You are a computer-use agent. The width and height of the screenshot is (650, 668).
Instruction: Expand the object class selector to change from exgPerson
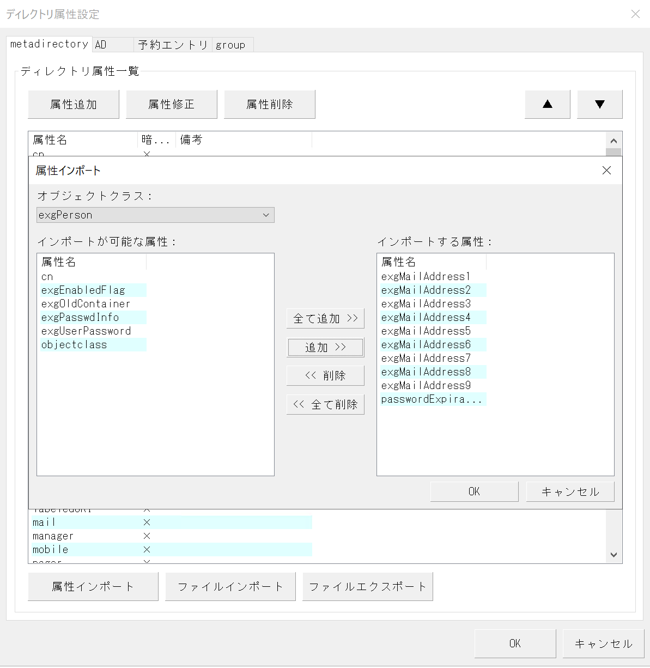click(266, 215)
